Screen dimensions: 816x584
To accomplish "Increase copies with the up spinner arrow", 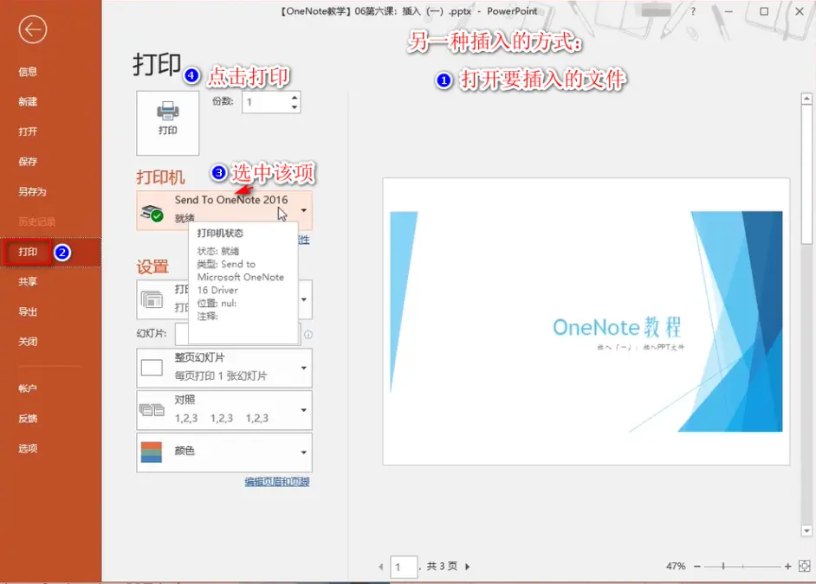I will click(295, 97).
